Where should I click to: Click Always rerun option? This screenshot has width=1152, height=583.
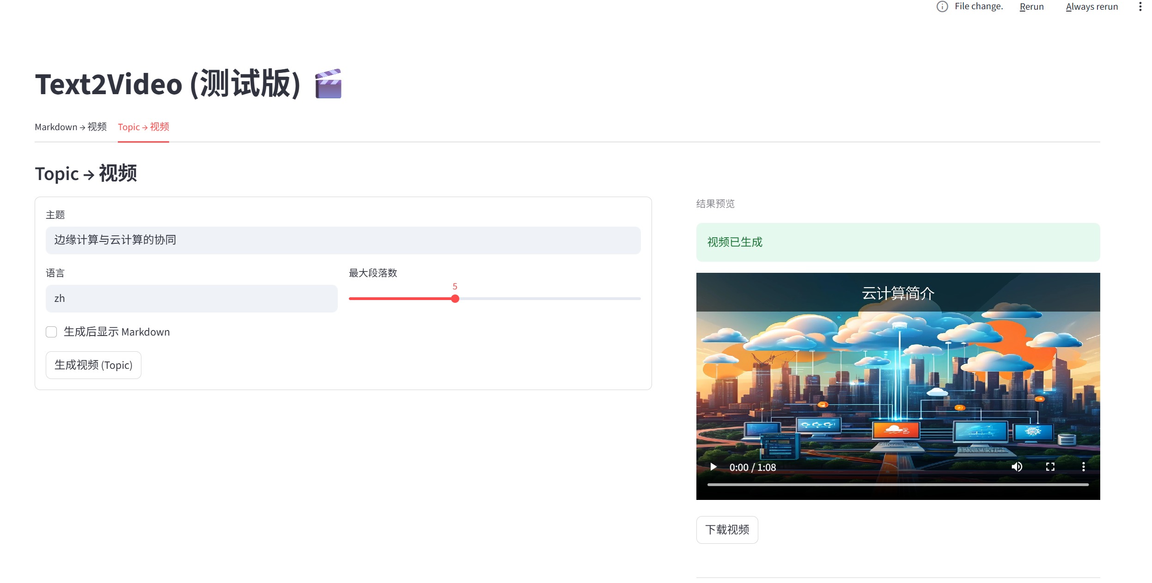(1091, 6)
